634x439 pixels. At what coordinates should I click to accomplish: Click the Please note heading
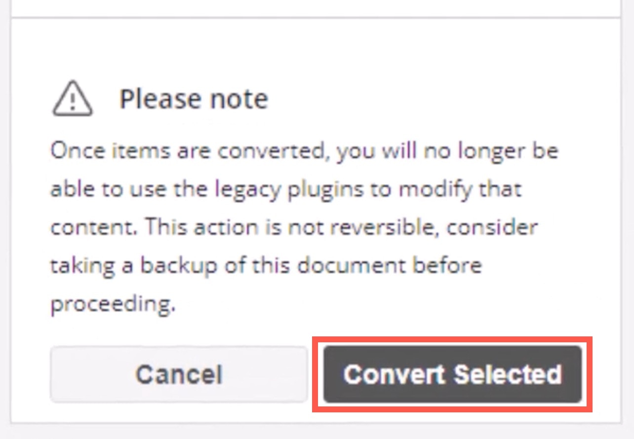click(x=196, y=99)
